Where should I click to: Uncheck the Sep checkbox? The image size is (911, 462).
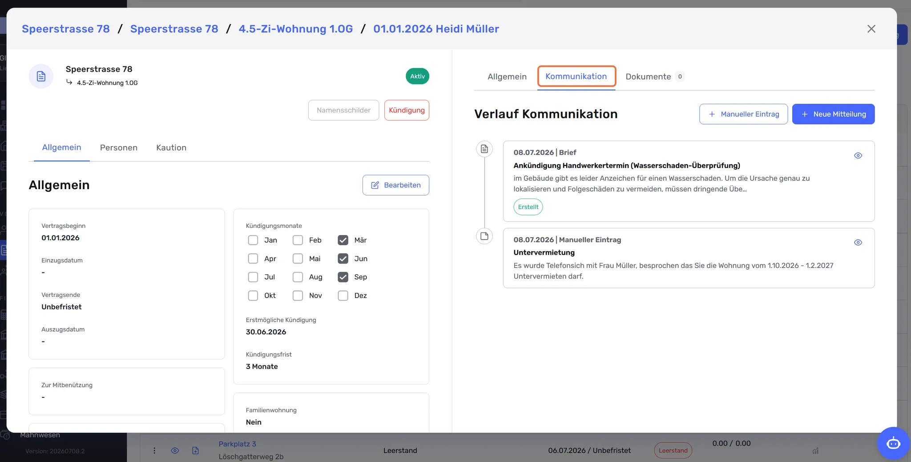(x=343, y=277)
